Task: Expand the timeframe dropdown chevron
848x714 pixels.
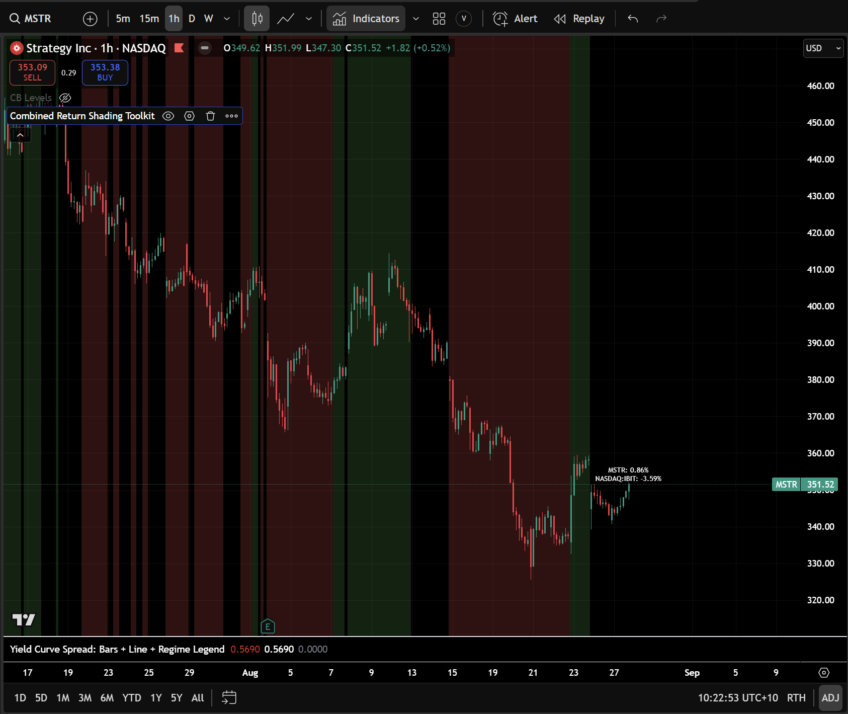Action: pyautogui.click(x=227, y=18)
